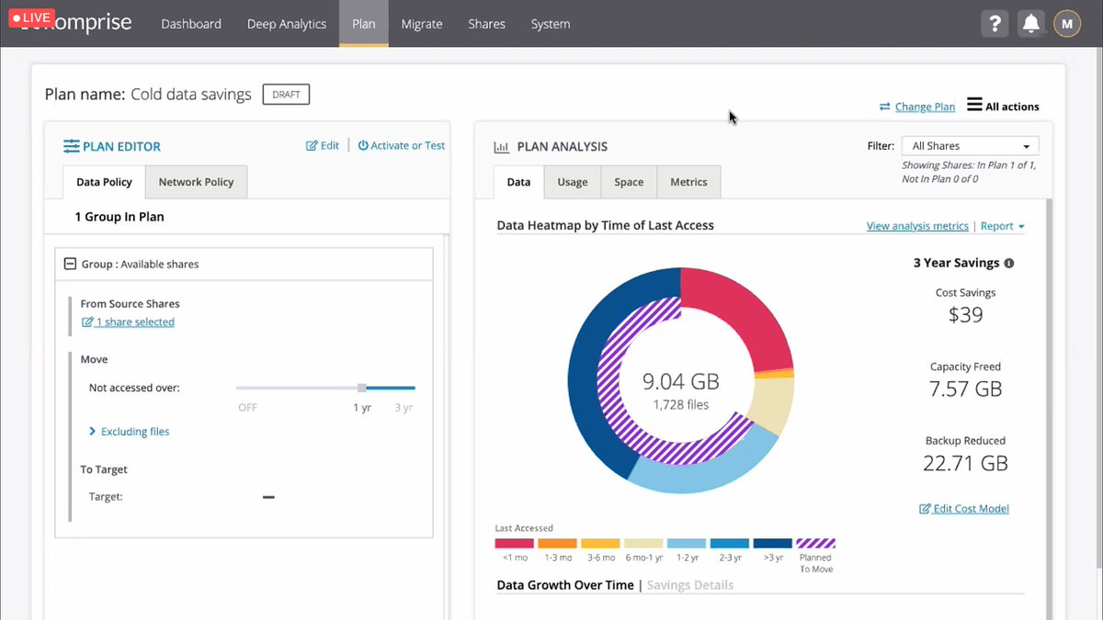The height and width of the screenshot is (620, 1103).
Task: Click Activate or Test
Action: (x=402, y=145)
